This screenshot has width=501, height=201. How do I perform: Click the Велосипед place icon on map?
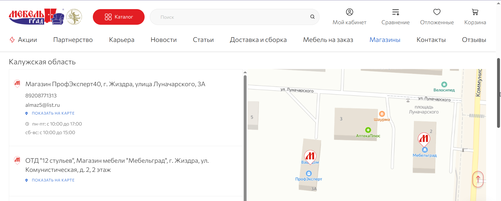click(x=444, y=84)
